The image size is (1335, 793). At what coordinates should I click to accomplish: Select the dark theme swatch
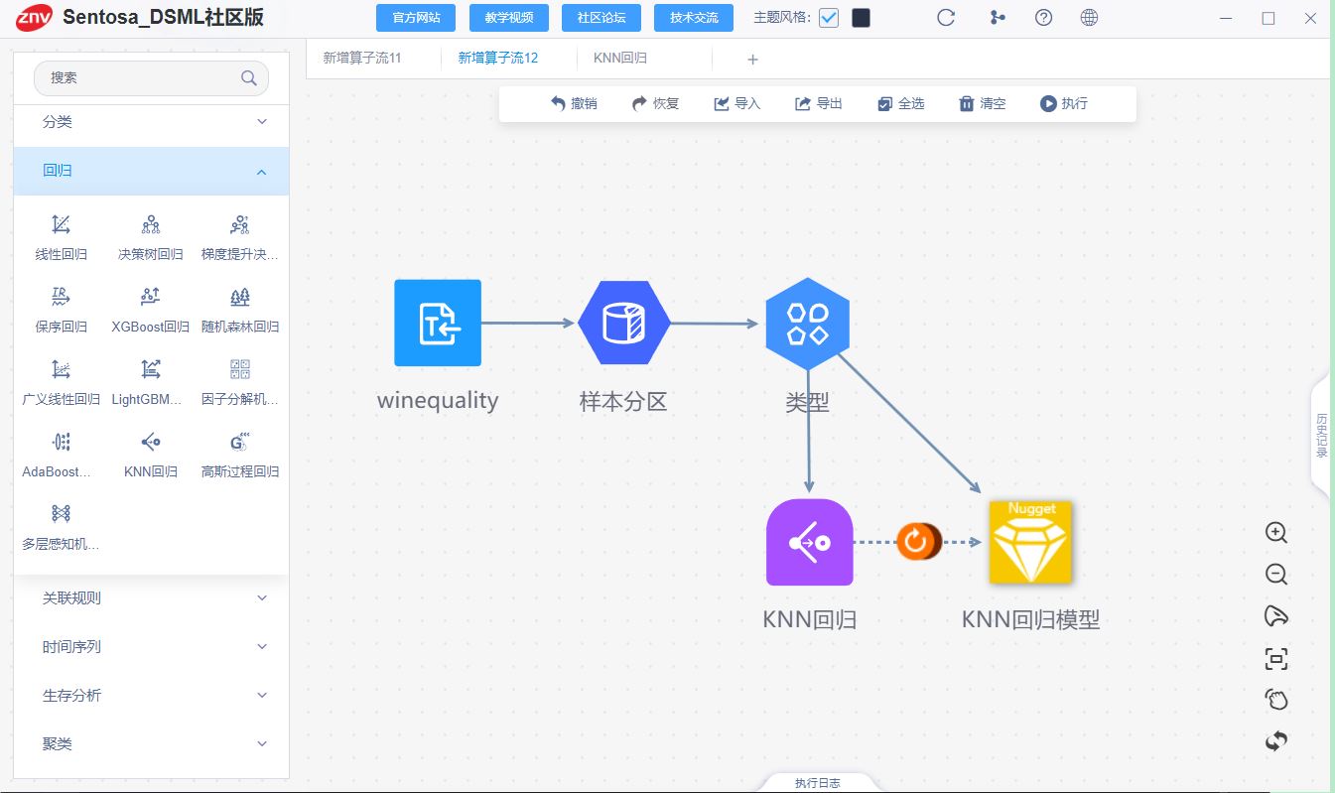click(x=861, y=18)
